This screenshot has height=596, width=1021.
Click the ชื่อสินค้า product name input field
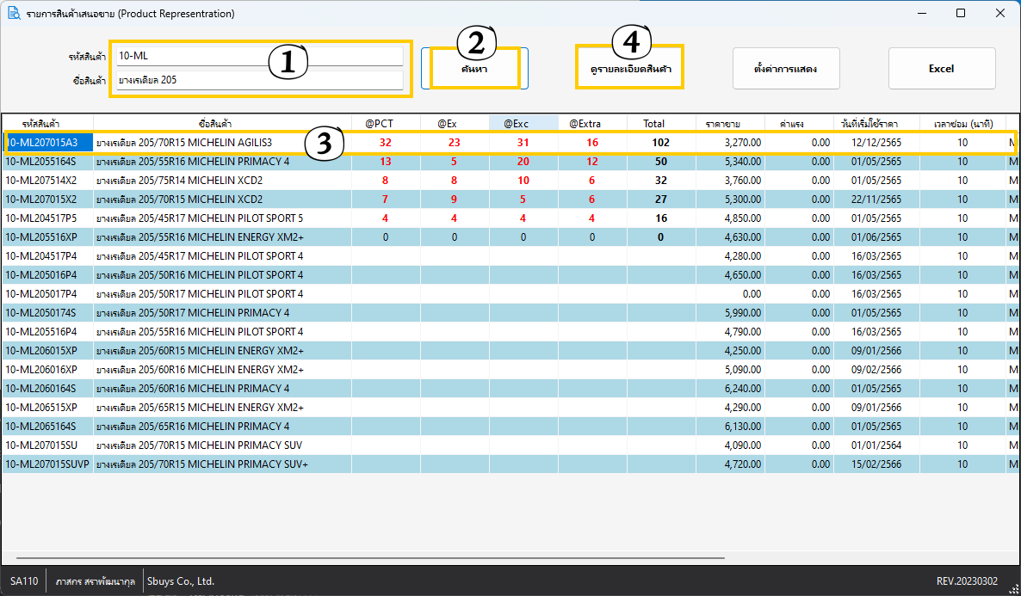[x=260, y=80]
